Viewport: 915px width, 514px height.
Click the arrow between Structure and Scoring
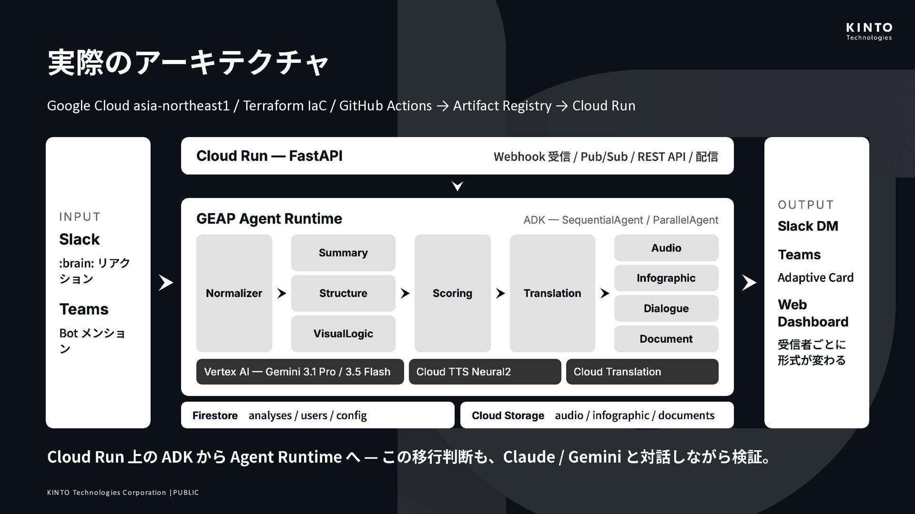coord(405,293)
